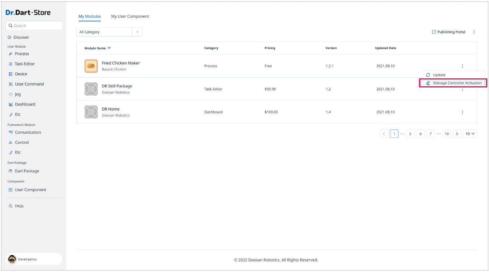Screen dimensions: 489x272
Task: Select User Command in sidebar
Action: point(29,84)
